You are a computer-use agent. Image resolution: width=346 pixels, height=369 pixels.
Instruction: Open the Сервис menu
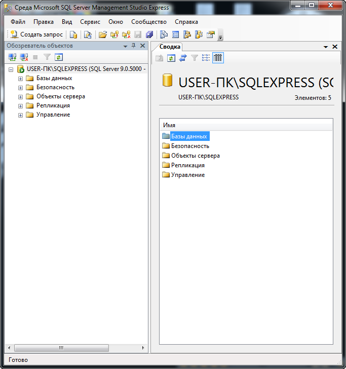pyautogui.click(x=90, y=22)
